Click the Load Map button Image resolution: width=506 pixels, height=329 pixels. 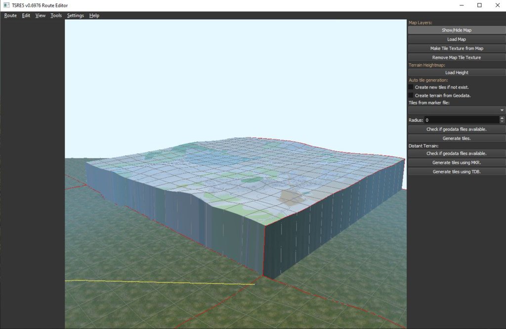click(457, 39)
